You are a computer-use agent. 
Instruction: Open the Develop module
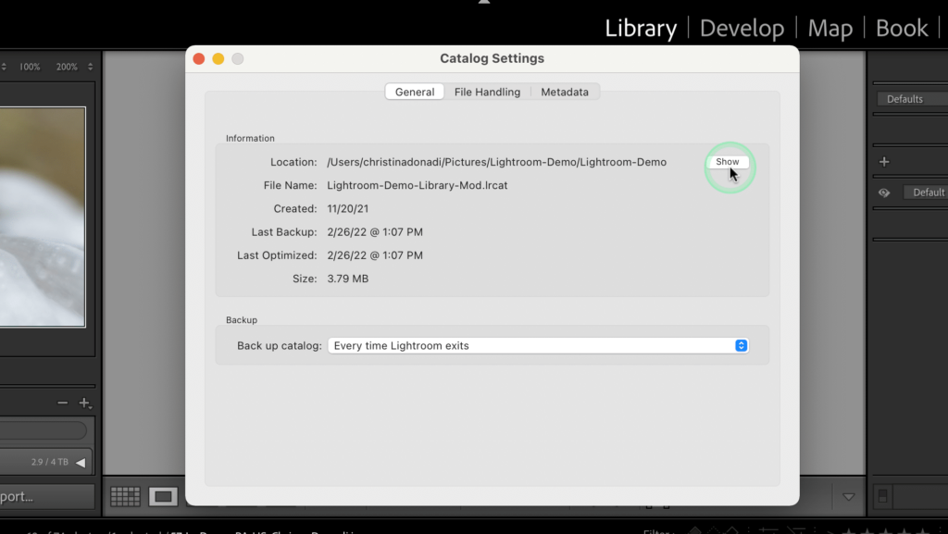(x=742, y=28)
